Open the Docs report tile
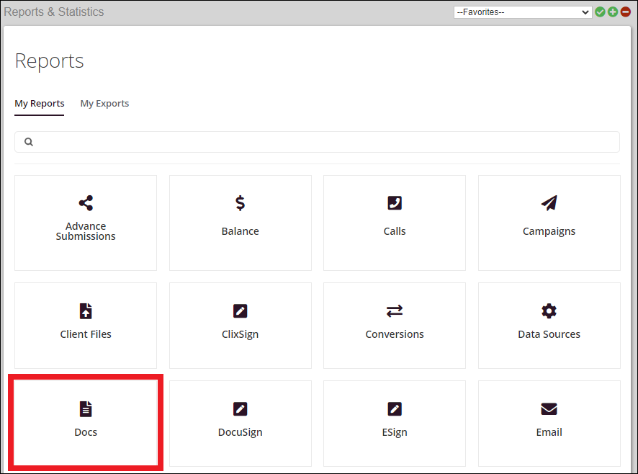This screenshot has height=474, width=638. pyautogui.click(x=85, y=421)
